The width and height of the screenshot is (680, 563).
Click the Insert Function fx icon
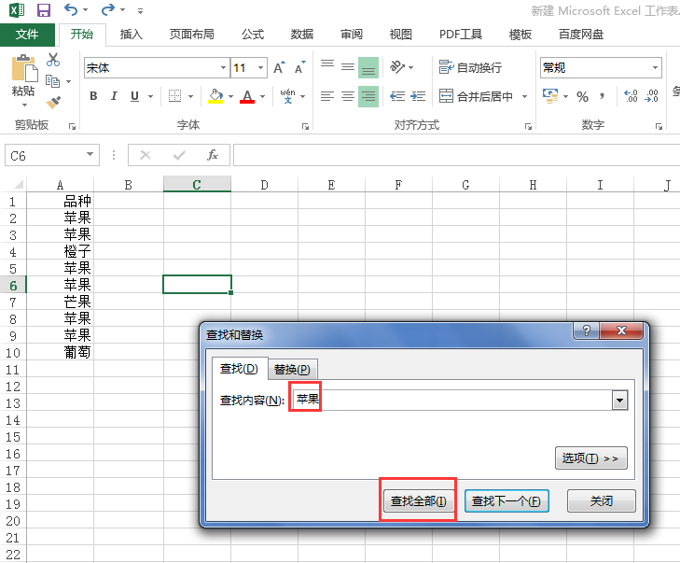click(x=212, y=155)
